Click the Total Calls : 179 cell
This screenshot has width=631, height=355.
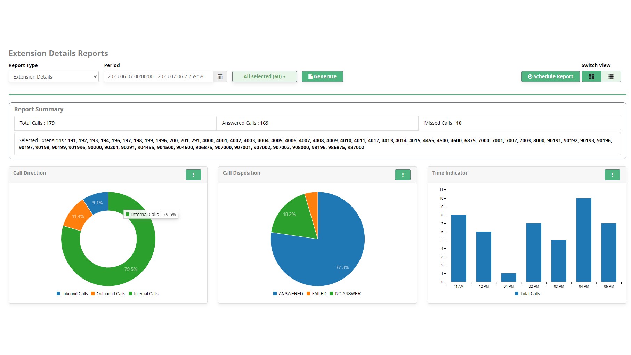click(115, 123)
